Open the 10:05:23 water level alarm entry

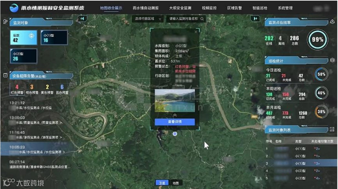tap(37, 150)
